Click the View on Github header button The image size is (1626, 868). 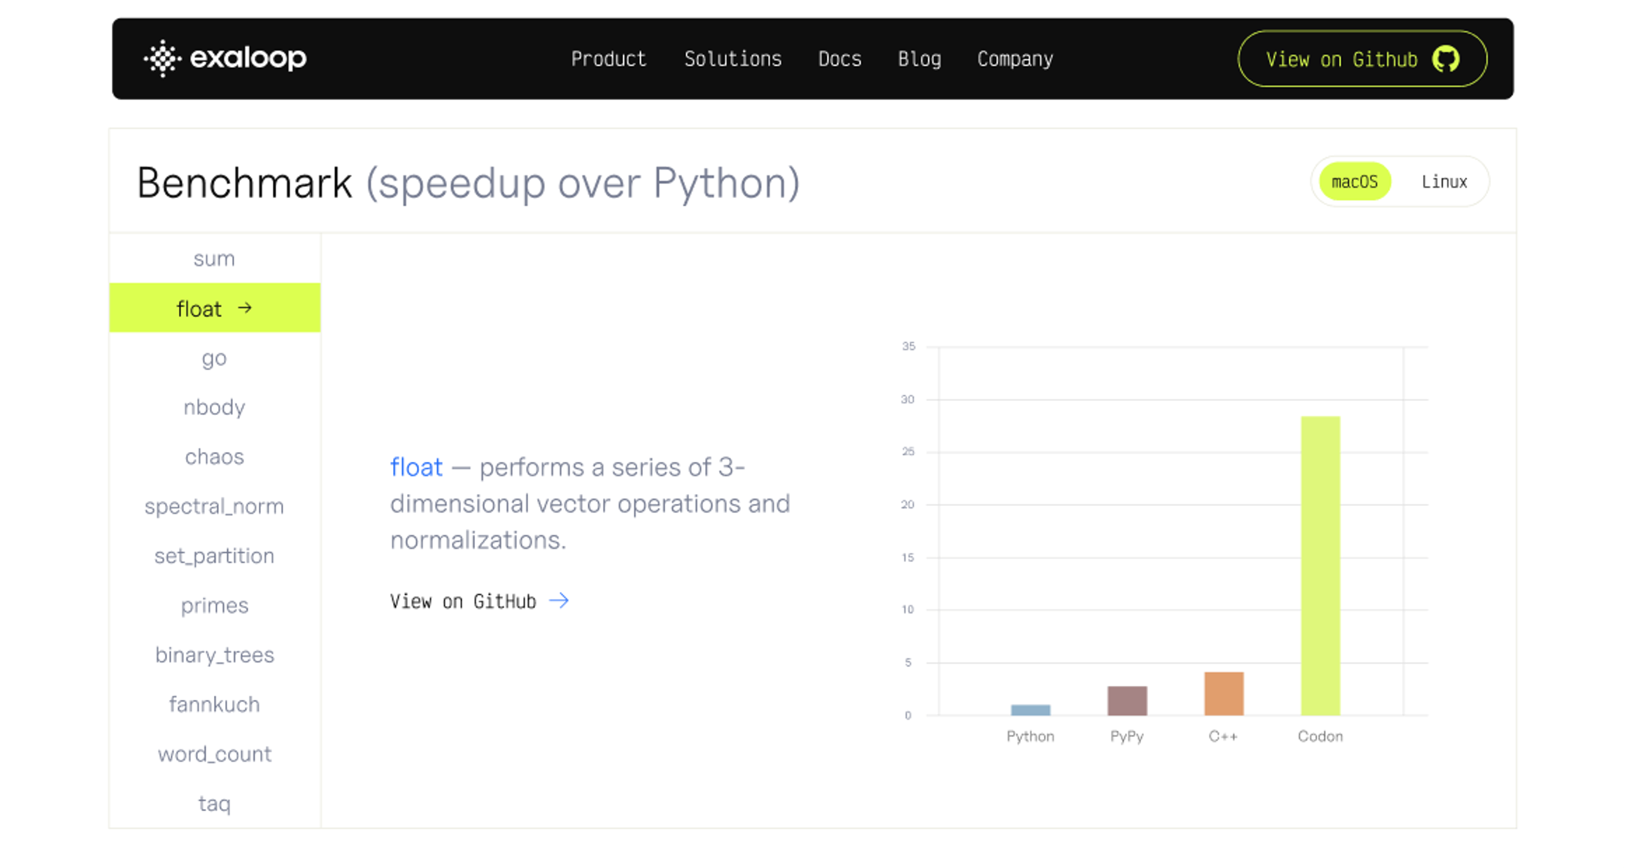click(x=1362, y=59)
